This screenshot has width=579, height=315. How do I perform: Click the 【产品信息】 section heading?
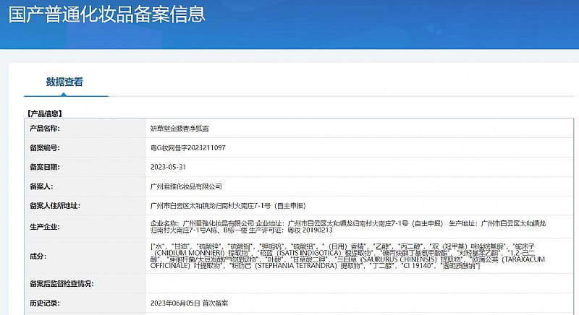coord(45,113)
